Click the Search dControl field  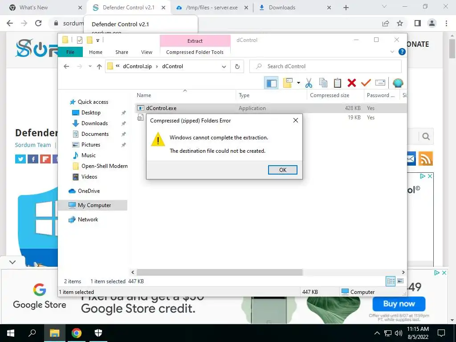(326, 66)
